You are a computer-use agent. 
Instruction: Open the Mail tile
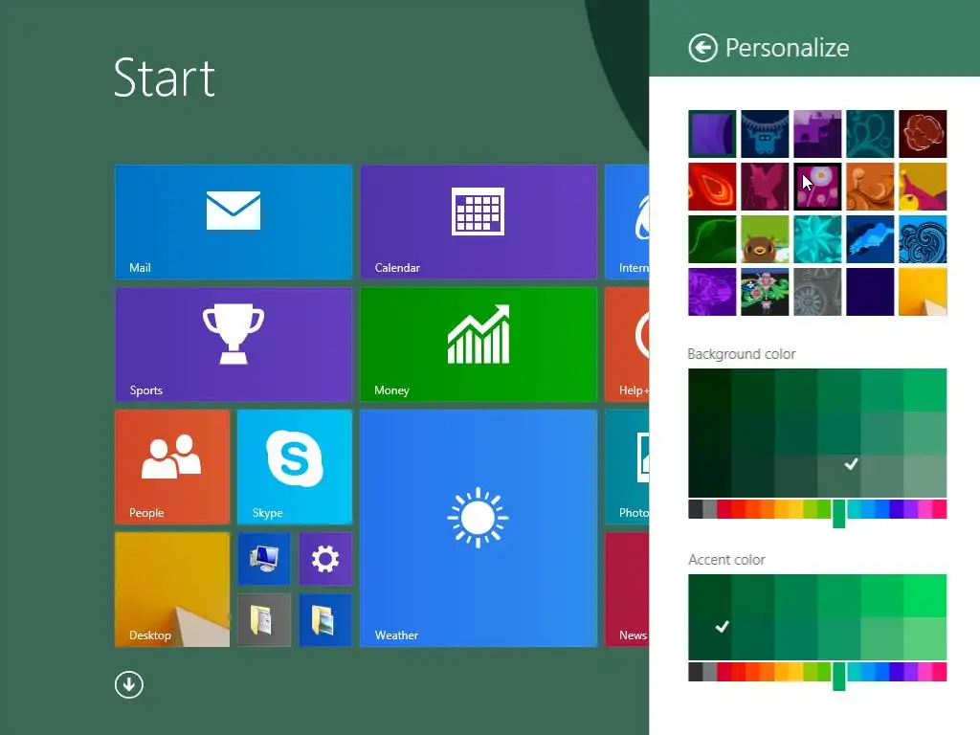[x=234, y=222]
